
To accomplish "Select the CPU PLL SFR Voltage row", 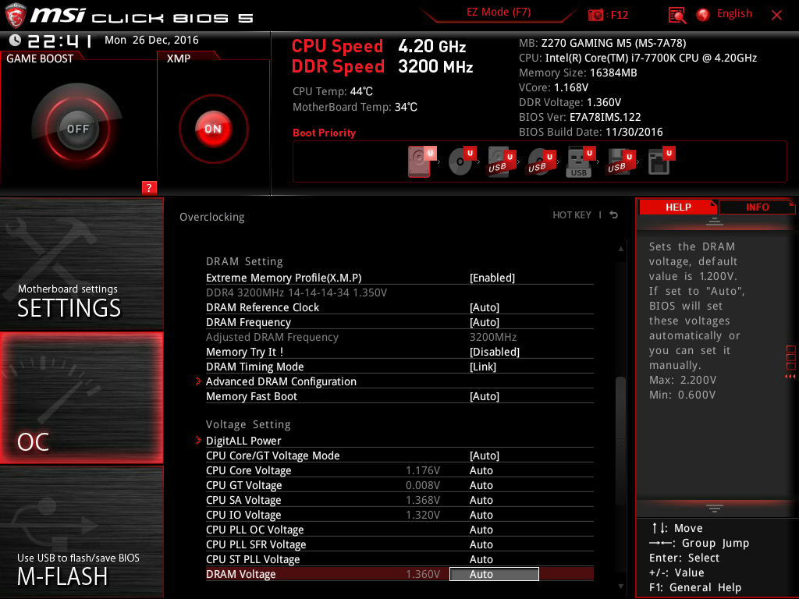I will coord(399,544).
